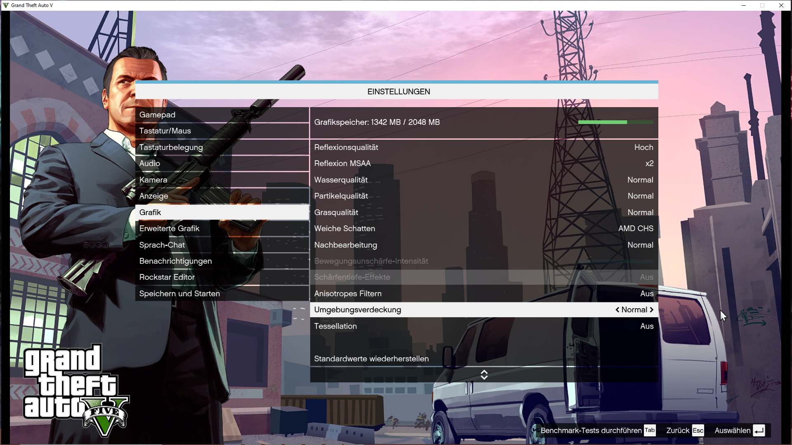The image size is (792, 445).
Task: Click the left arrow next to Umgebungsverdeckung
Action: [x=617, y=310]
